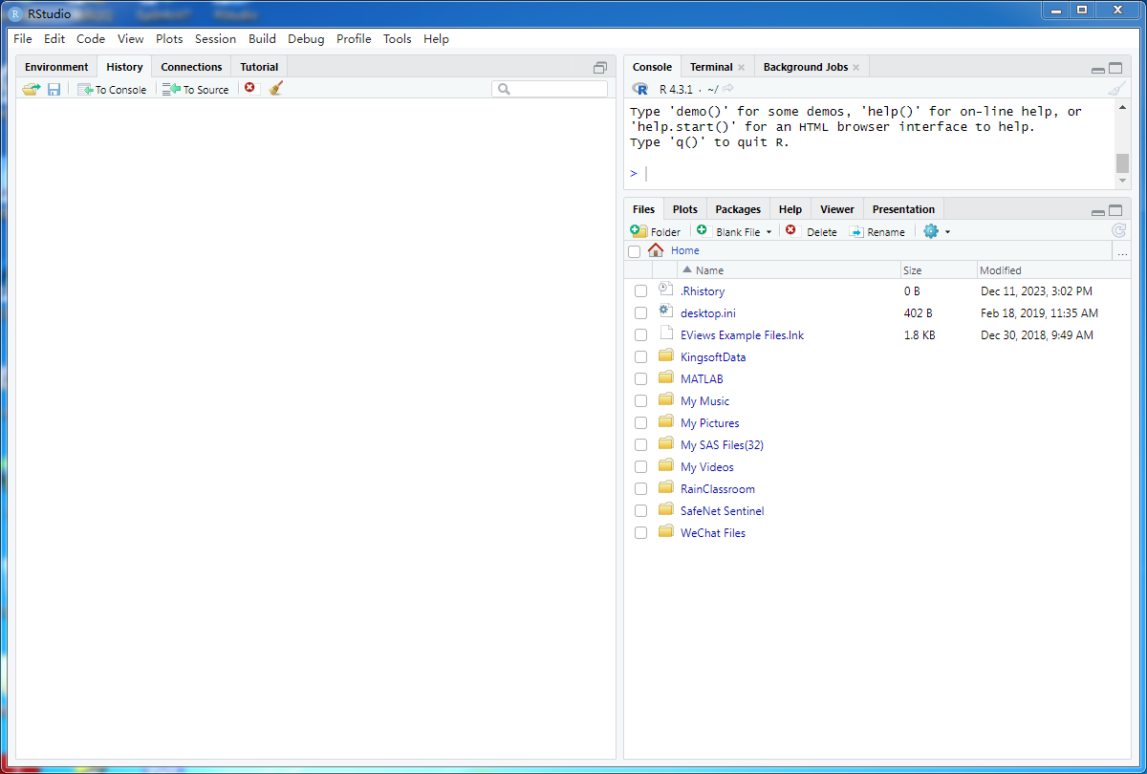This screenshot has width=1147, height=774.
Task: Send selection To Console
Action: [x=113, y=89]
